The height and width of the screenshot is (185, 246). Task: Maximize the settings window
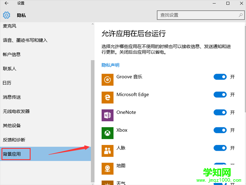(x=228, y=3)
